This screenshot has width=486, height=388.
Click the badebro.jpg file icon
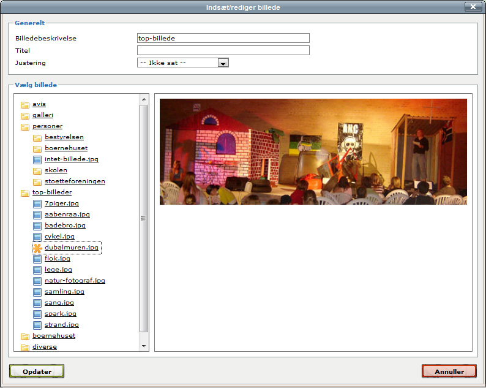tap(37, 226)
